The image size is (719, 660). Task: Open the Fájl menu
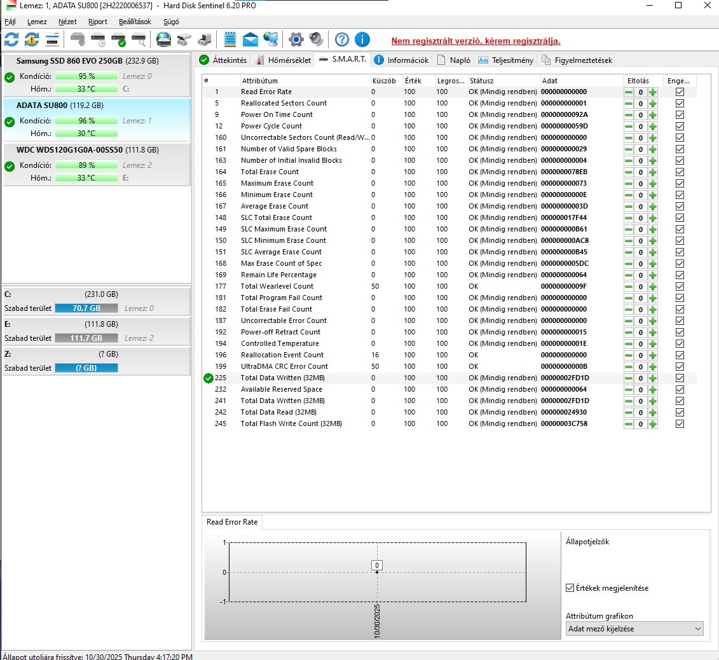(x=10, y=22)
